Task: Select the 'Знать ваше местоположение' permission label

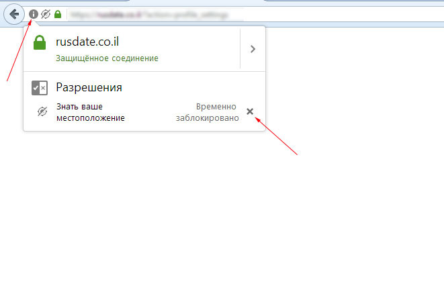Action: click(x=90, y=112)
